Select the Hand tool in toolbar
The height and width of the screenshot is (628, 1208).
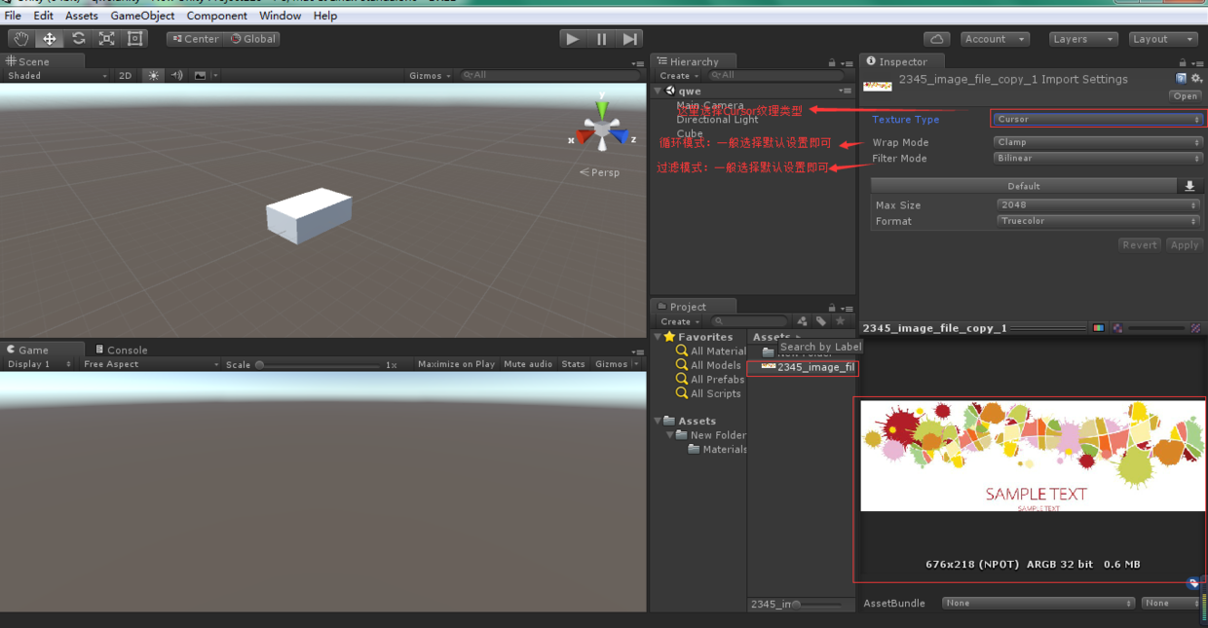20,39
